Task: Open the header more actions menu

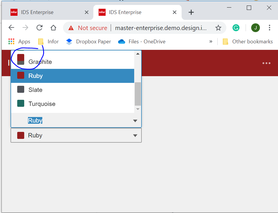Action: [266, 63]
